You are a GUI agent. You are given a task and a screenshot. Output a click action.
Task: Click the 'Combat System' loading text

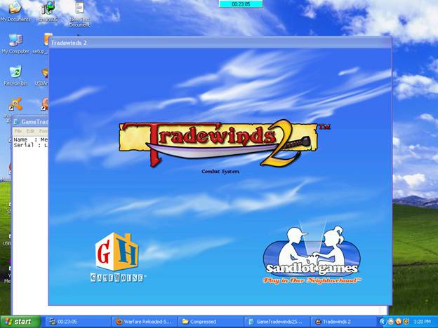(x=220, y=172)
